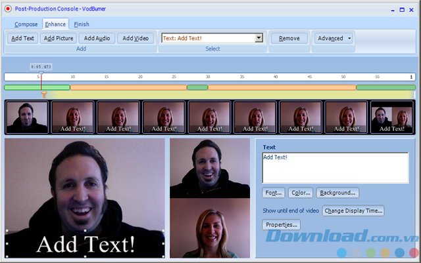Viewport: 421px width, 263px height.
Task: Click the red VodBurner app icon
Action: coord(8,9)
